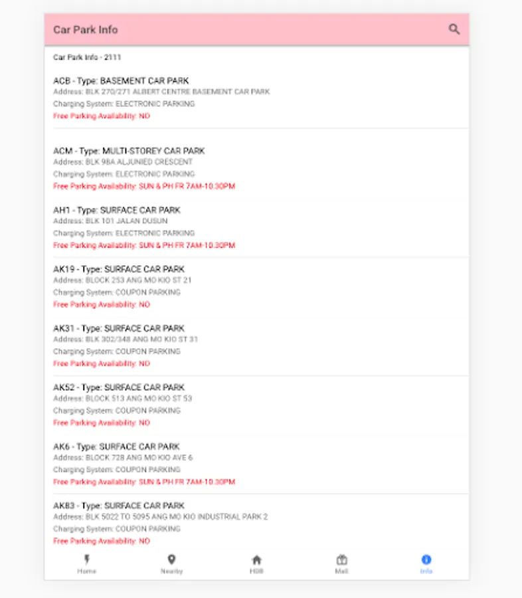The height and width of the screenshot is (598, 522).
Task: Switch to the Nearby tab label
Action: [171, 571]
